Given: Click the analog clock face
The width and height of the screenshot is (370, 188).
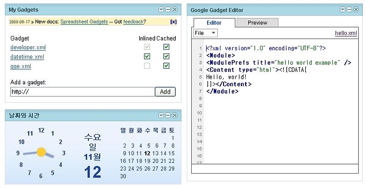Looking at the screenshot, I should point(41,153).
